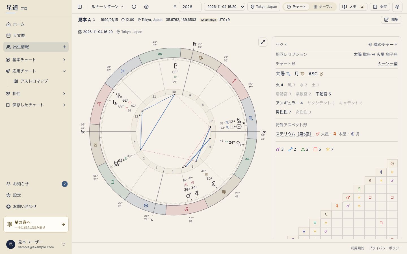407x254 pixels.
Task: Open 利用規約 link
Action: [357, 248]
